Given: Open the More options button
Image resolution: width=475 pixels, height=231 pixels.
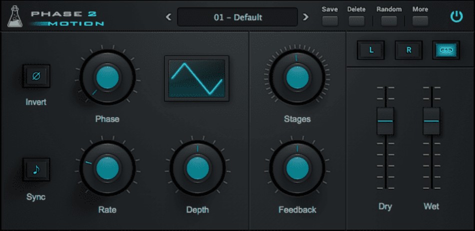Looking at the screenshot, I should 420,21.
